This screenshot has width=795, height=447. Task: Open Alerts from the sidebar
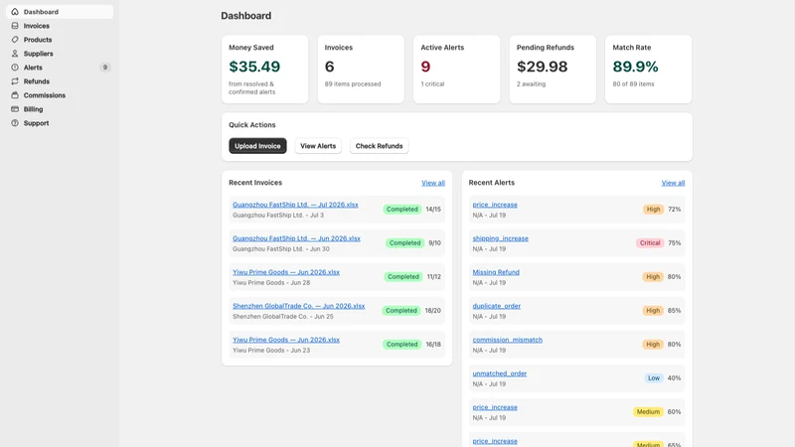pos(60,68)
